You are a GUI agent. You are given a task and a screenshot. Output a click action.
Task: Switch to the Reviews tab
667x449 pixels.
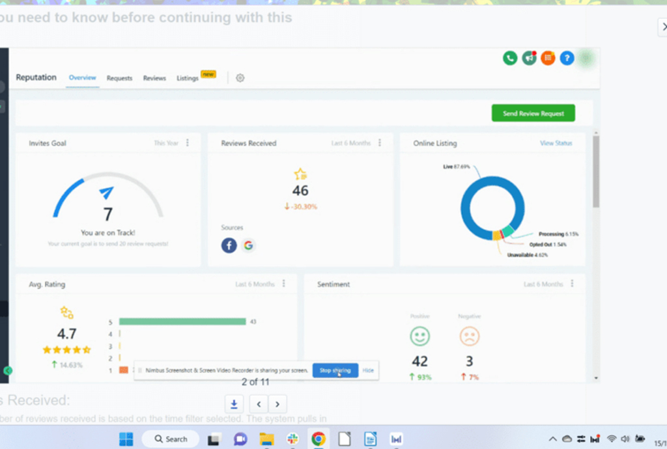tap(154, 78)
